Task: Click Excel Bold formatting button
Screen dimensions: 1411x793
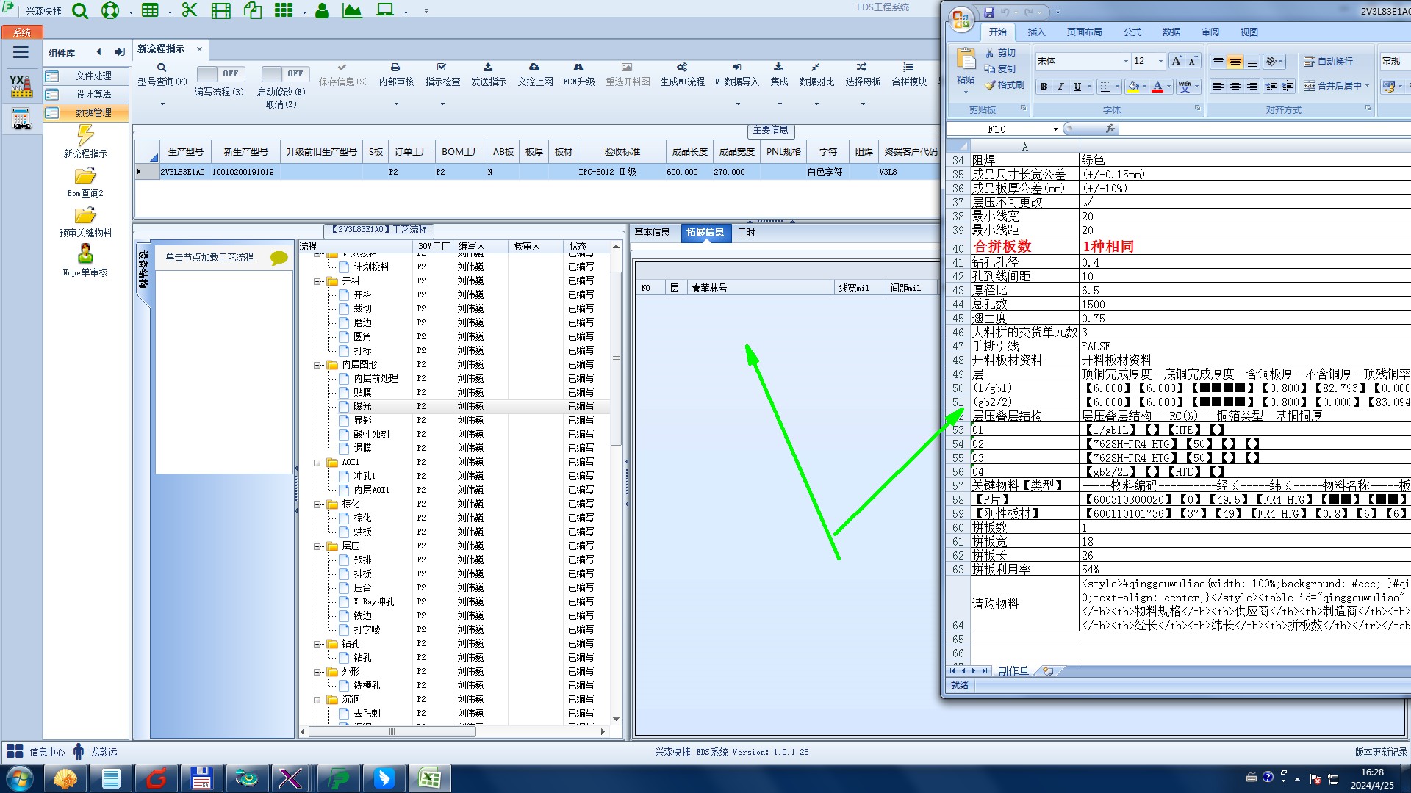Action: (1044, 87)
